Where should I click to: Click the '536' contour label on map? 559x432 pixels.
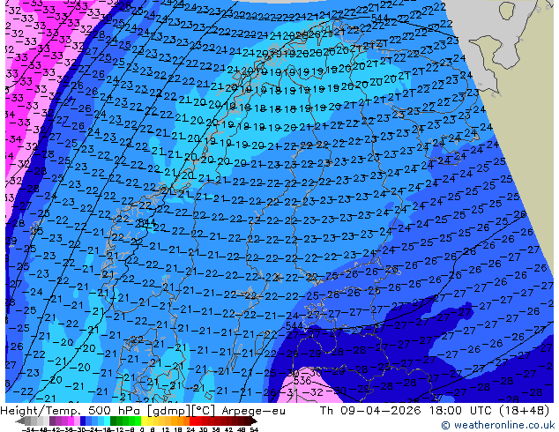[x=302, y=381]
